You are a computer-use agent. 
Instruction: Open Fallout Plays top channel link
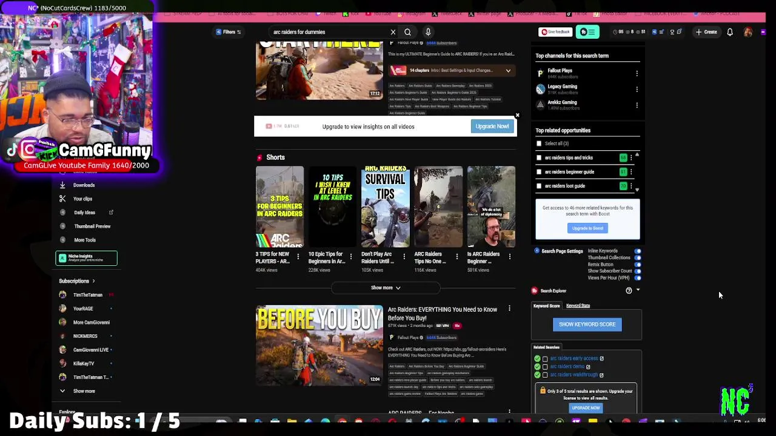[560, 71]
